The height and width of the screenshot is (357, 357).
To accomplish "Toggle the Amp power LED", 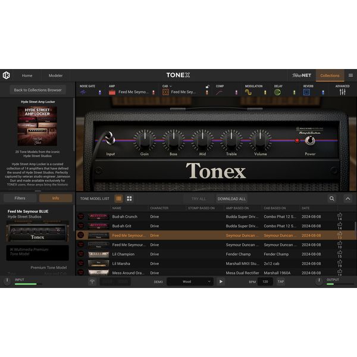I will [x=154, y=92].
